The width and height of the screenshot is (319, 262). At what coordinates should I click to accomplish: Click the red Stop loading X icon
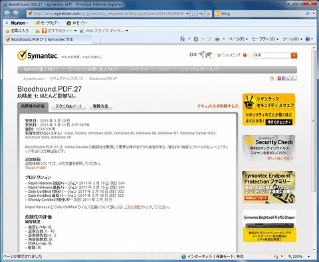tap(209, 14)
